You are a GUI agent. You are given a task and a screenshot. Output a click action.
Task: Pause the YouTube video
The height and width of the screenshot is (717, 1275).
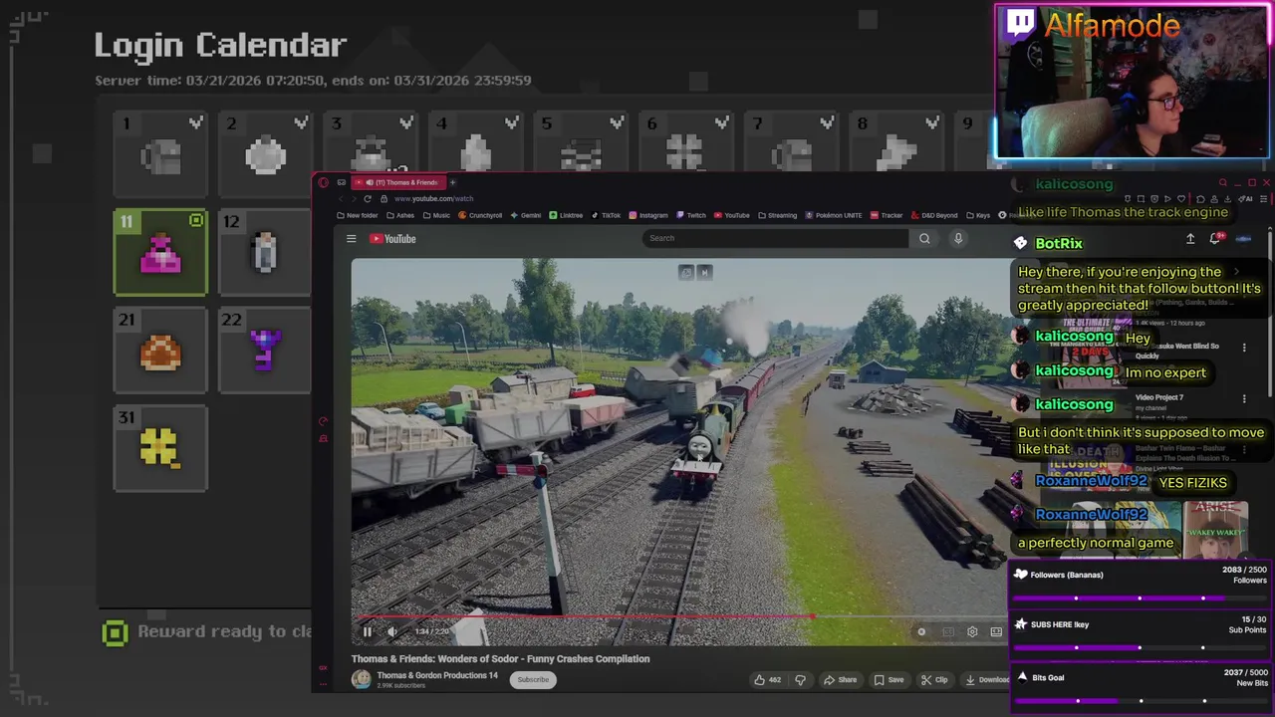click(367, 631)
